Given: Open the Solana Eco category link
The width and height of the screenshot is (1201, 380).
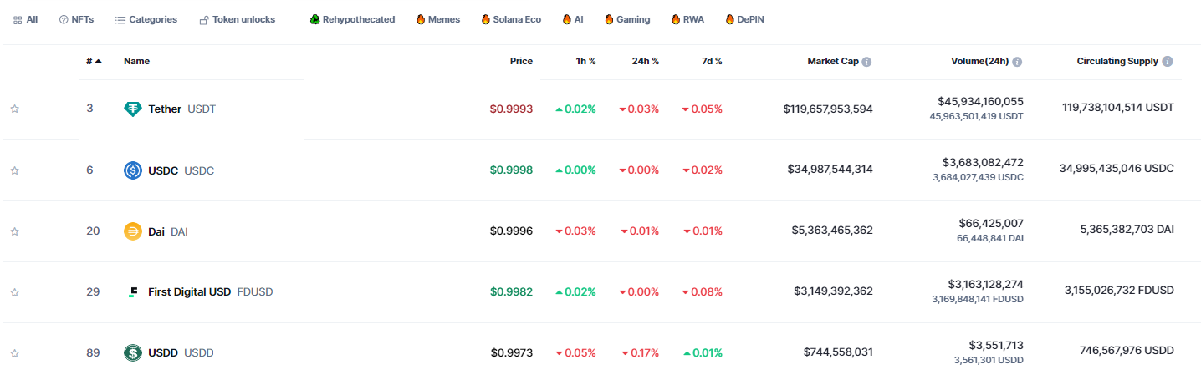Looking at the screenshot, I should tap(511, 19).
